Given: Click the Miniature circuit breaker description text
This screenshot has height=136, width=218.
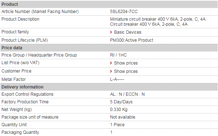Looking at the screenshot, I should [x=158, y=19].
